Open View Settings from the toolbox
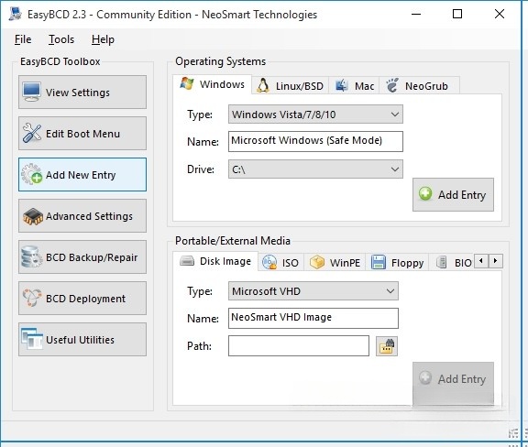The height and width of the screenshot is (447, 528). pos(82,92)
